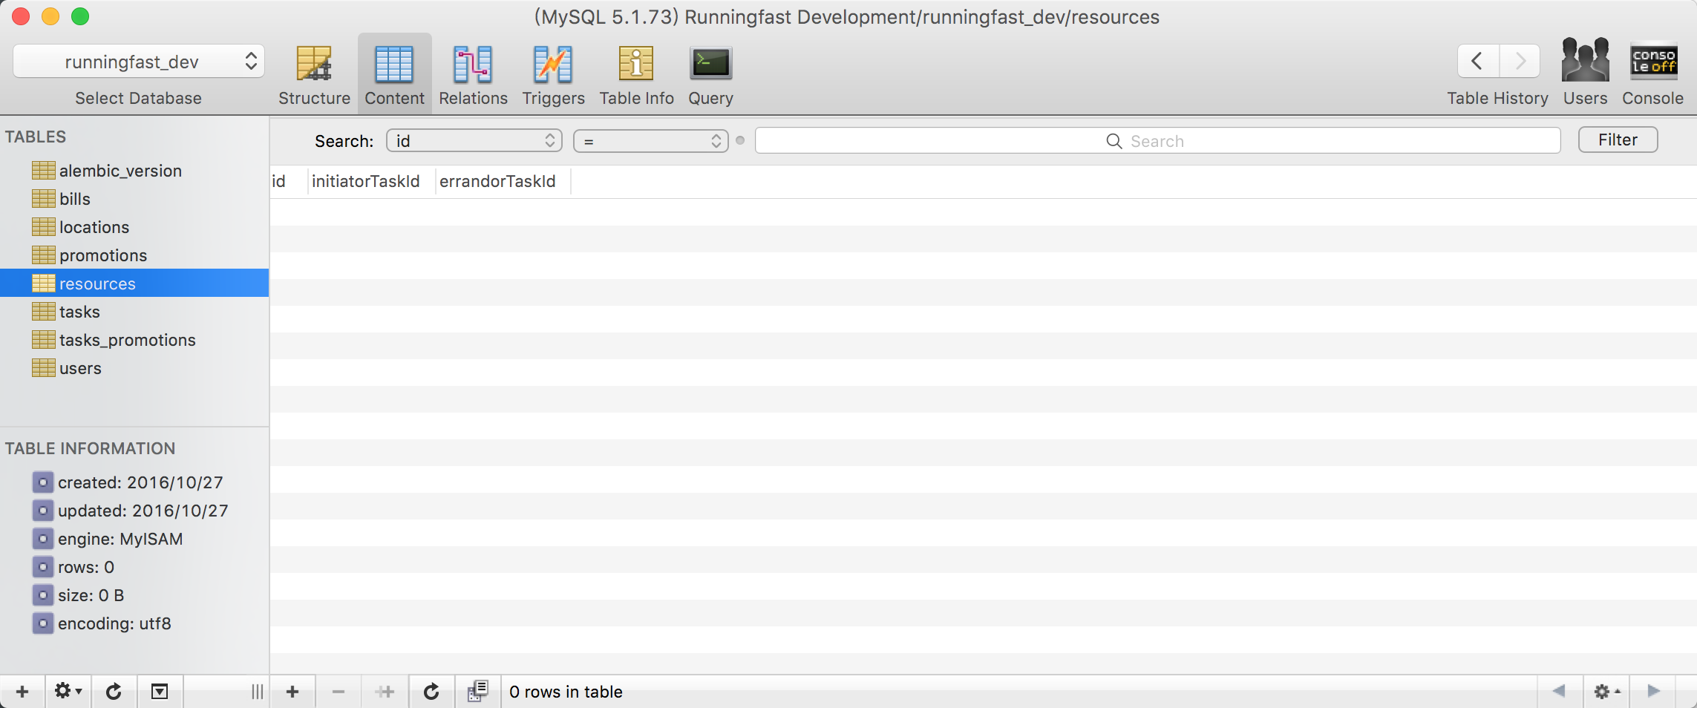Click the 'size: 0 B' info row
Screen dimensions: 1697x708
(78, 595)
